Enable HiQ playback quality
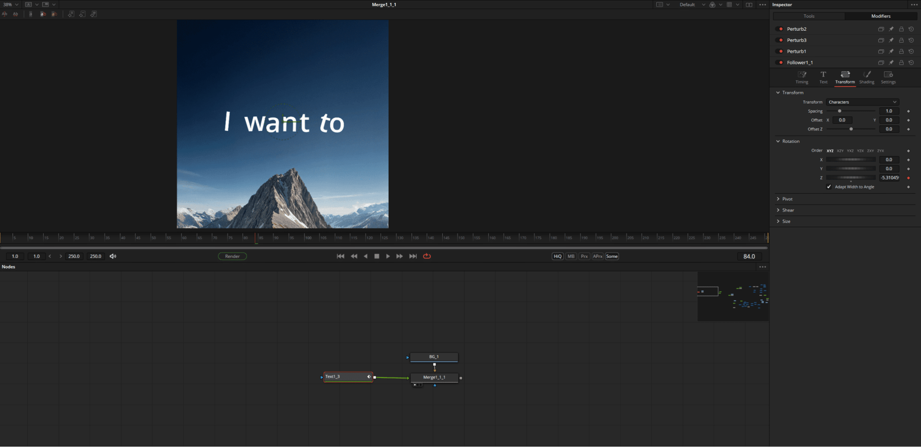The height and width of the screenshot is (447, 921). tap(557, 256)
